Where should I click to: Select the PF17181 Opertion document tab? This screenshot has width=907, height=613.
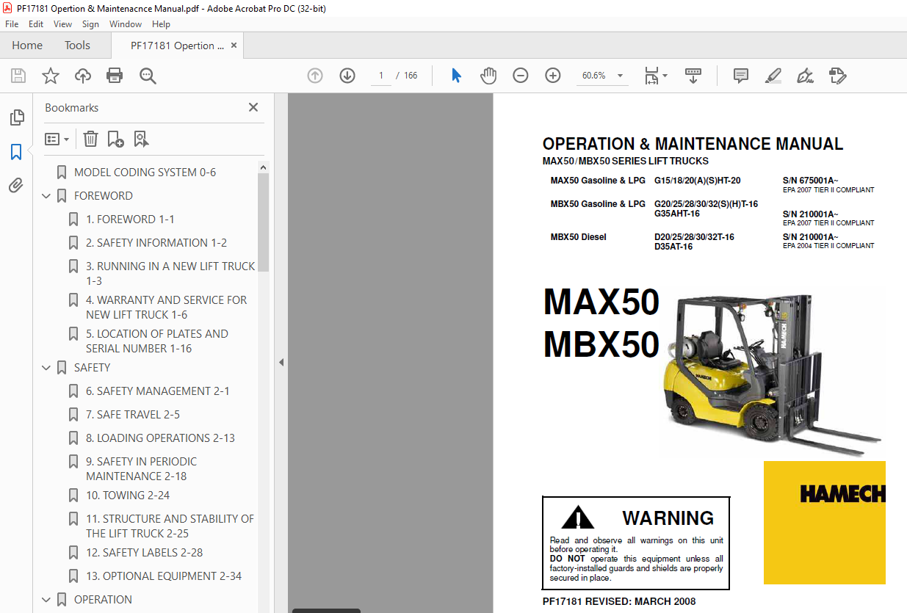click(177, 46)
